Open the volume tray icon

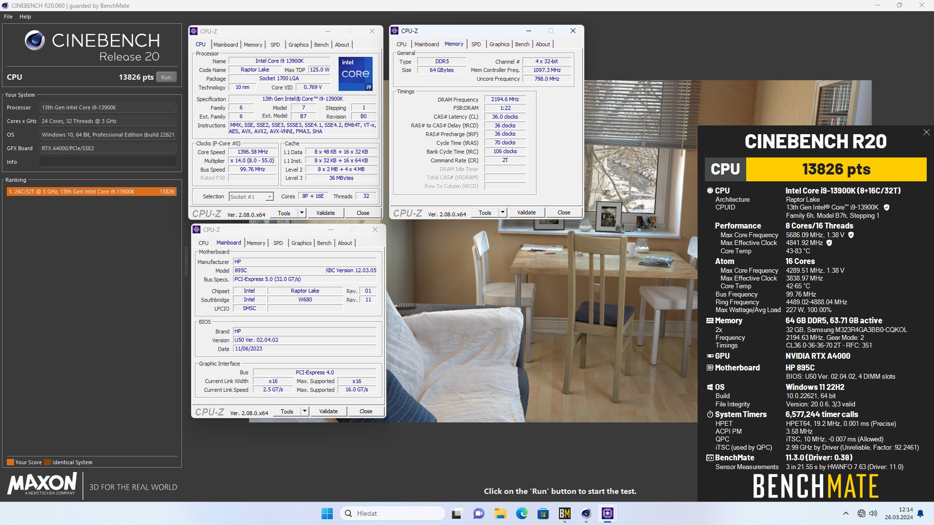873,513
